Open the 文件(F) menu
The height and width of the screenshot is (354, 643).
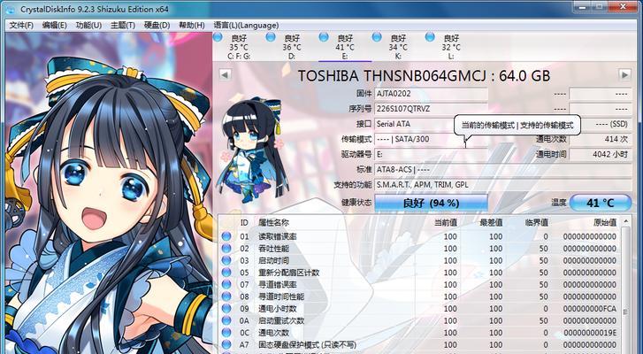pyautogui.click(x=21, y=25)
